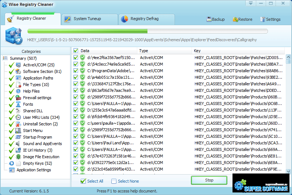Open Backup from the top bar
Image resolution: width=292 pixels, height=195 pixels.
(x=216, y=19)
